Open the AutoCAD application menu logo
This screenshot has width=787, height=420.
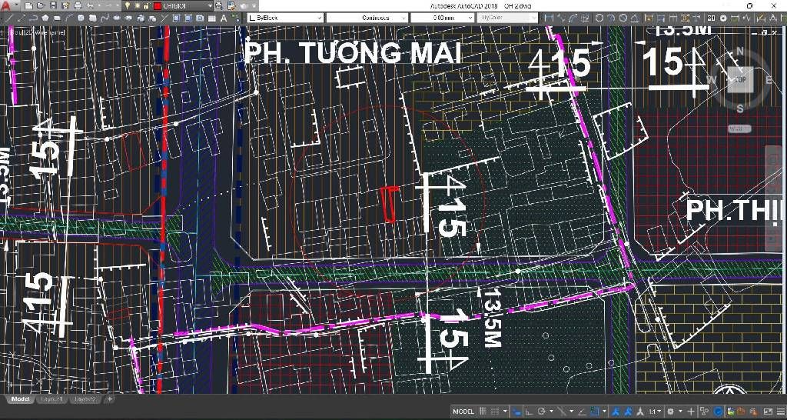pos(6,5)
